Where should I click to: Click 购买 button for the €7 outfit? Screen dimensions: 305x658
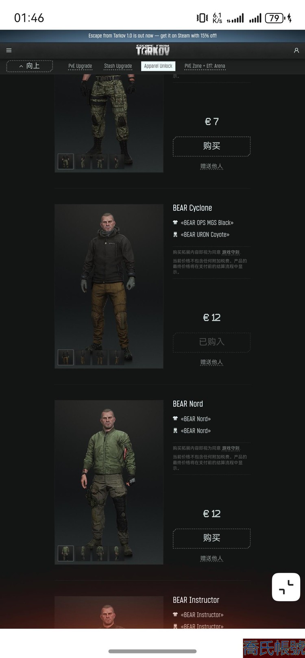pyautogui.click(x=211, y=146)
